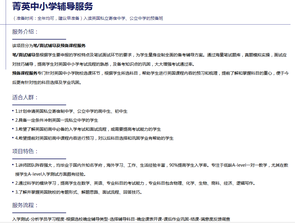Select the 服务流程 section heading
Screen dimensions: 295x223
click(25, 205)
